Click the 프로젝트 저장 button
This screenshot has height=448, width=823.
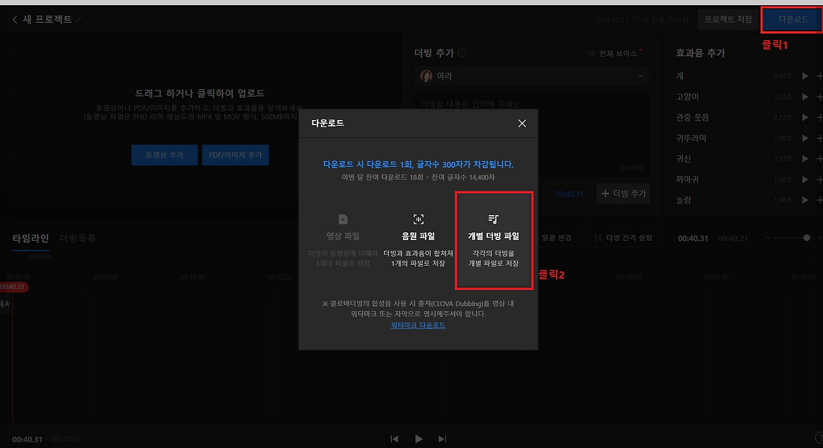[x=728, y=19]
